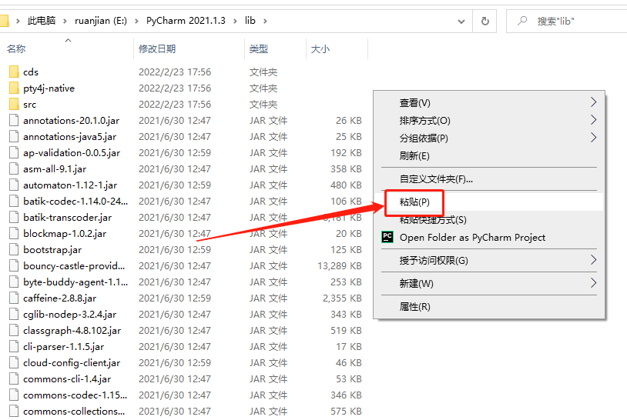Image resolution: width=627 pixels, height=420 pixels.
Task: Click the file icon of byte-buddy-agent jar
Action: point(14,282)
